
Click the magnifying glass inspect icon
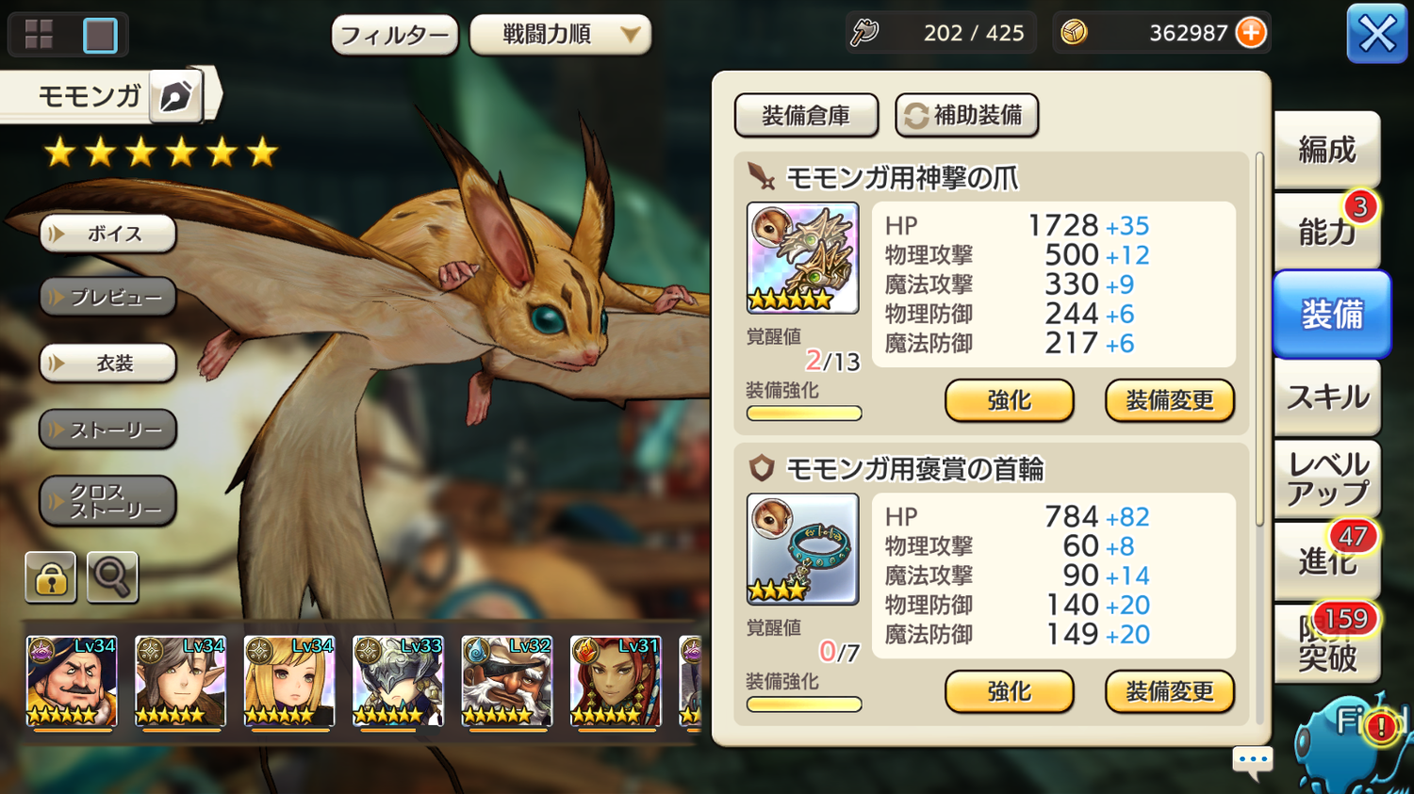(x=112, y=577)
